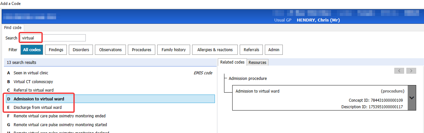Click Concept ID 784431000000109 text
Viewport: 424px width, 133px height.
376,100
